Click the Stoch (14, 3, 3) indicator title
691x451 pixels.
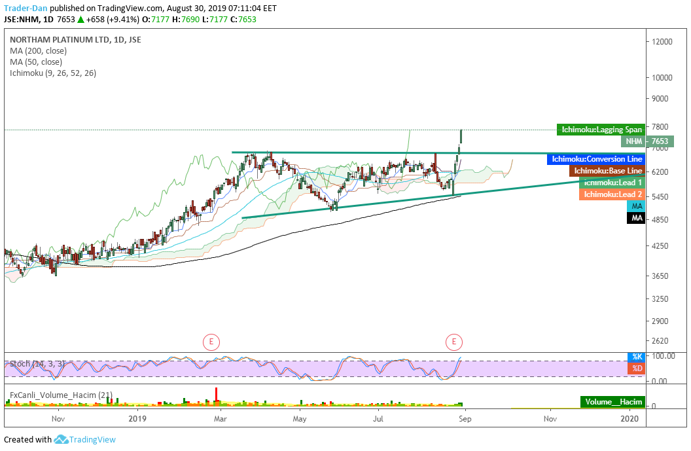pos(37,364)
